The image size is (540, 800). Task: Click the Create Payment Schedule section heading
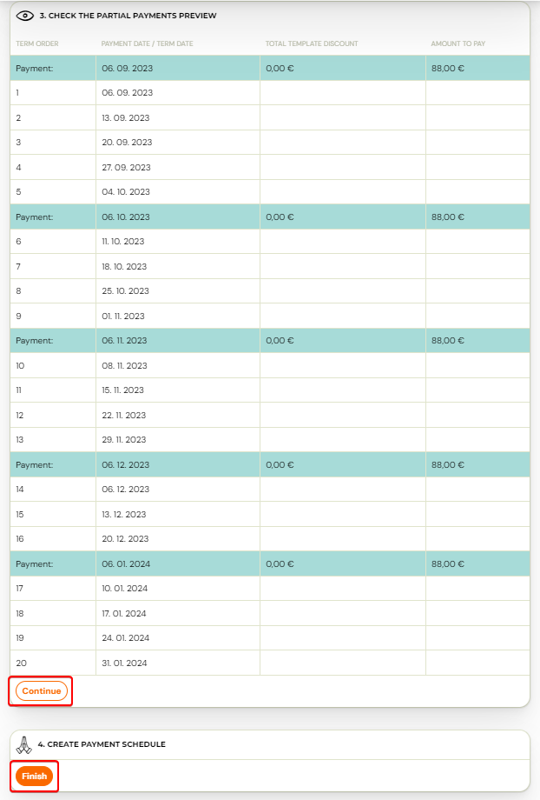click(x=102, y=744)
